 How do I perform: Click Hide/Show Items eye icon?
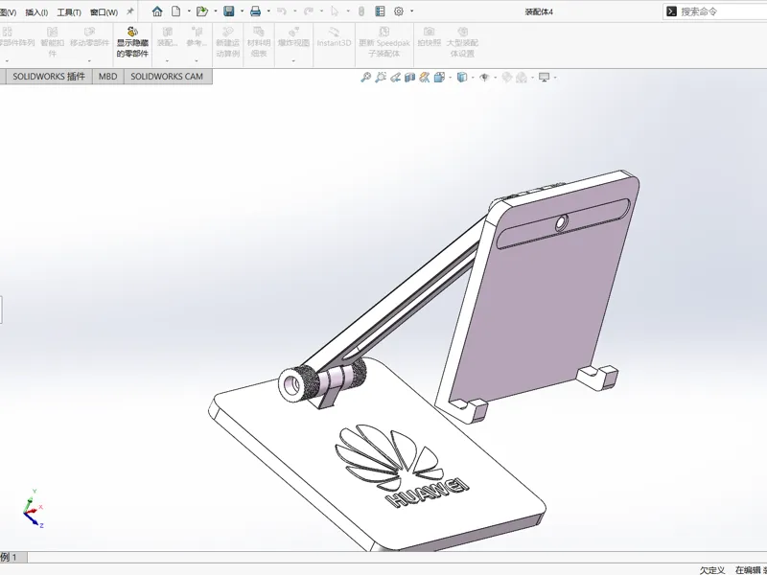click(x=484, y=78)
